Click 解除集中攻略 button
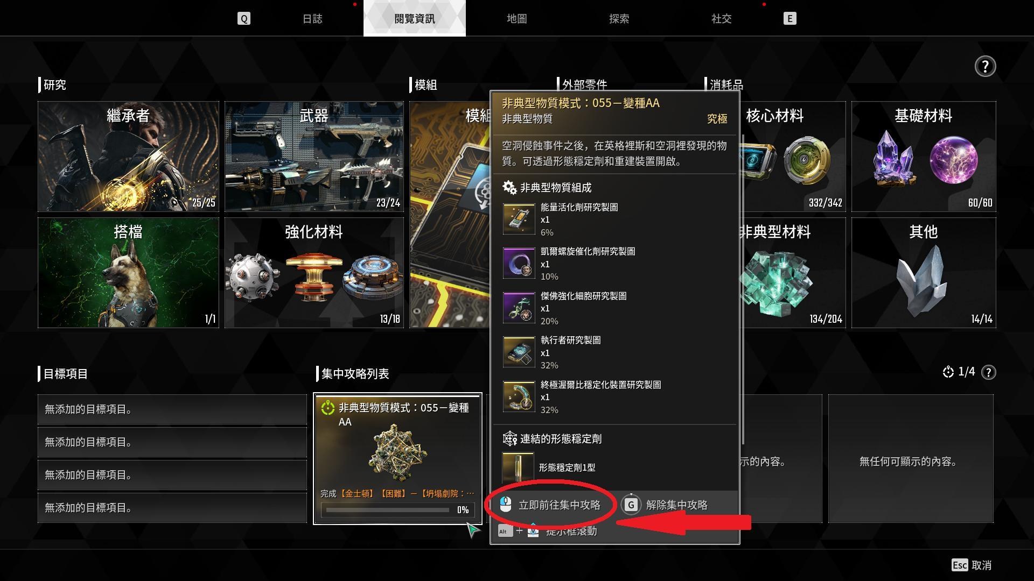 665,505
